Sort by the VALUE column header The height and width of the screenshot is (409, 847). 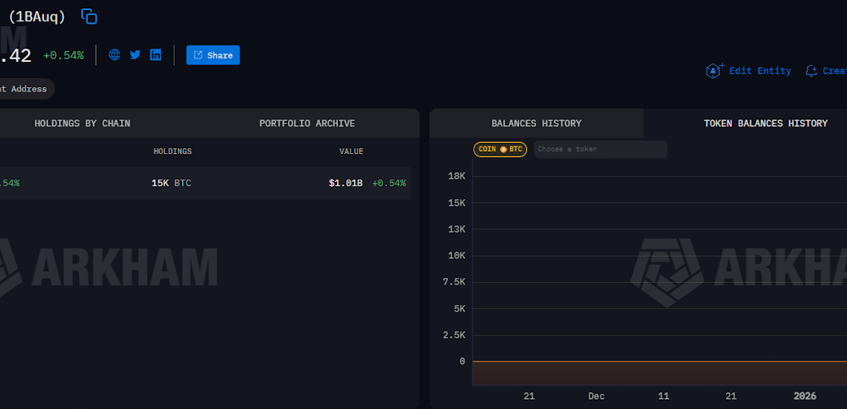[x=352, y=152]
